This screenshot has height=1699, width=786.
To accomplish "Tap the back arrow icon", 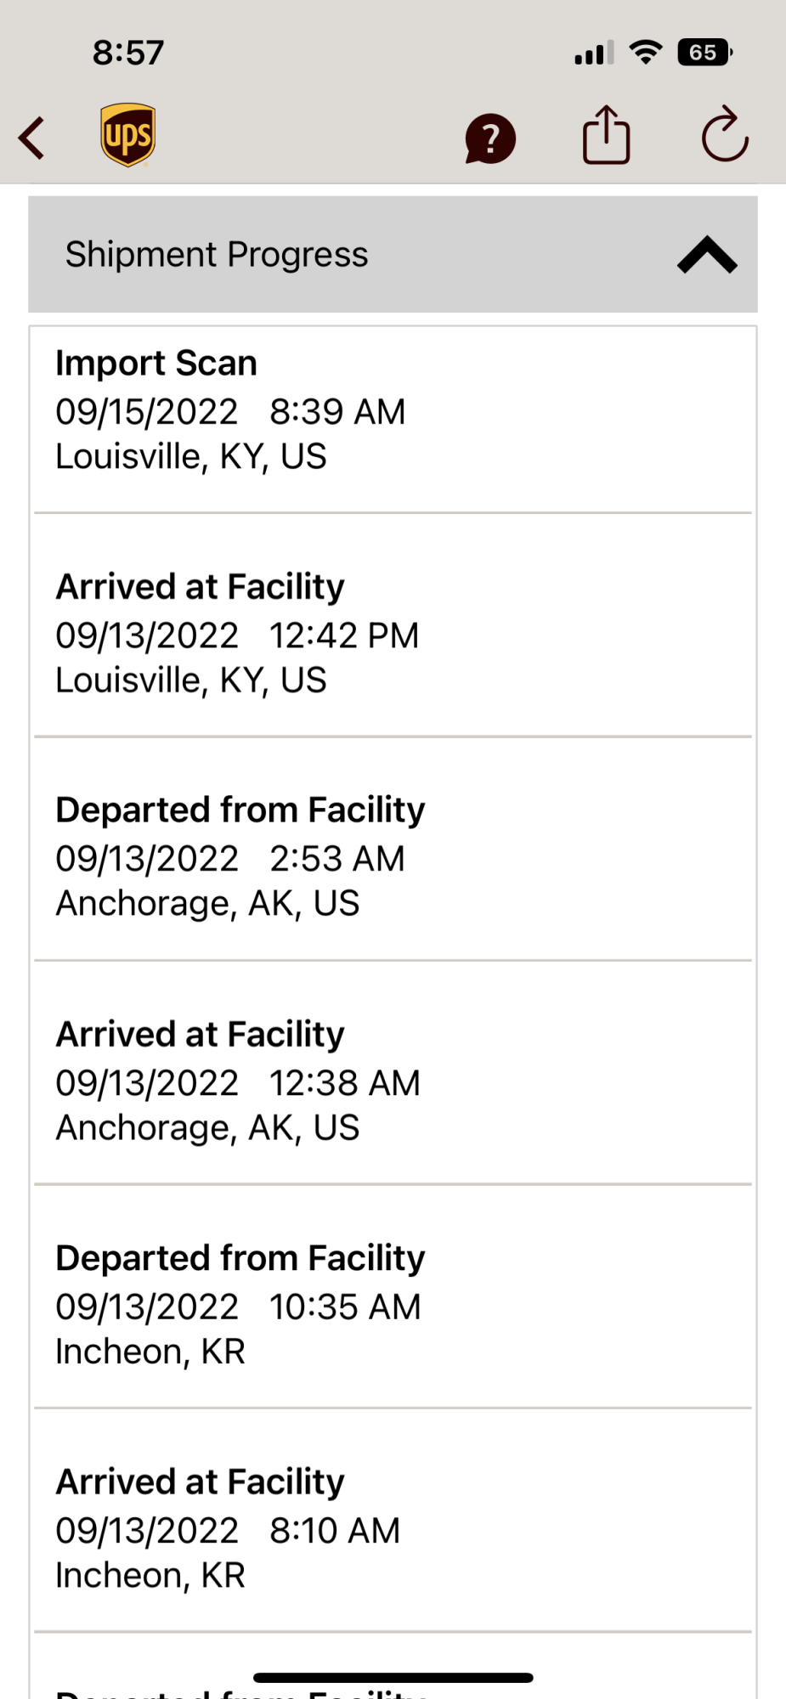I will (31, 138).
